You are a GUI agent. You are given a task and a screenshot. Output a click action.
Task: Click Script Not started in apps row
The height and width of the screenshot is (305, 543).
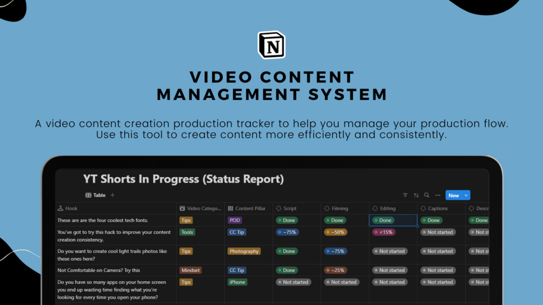tap(293, 282)
